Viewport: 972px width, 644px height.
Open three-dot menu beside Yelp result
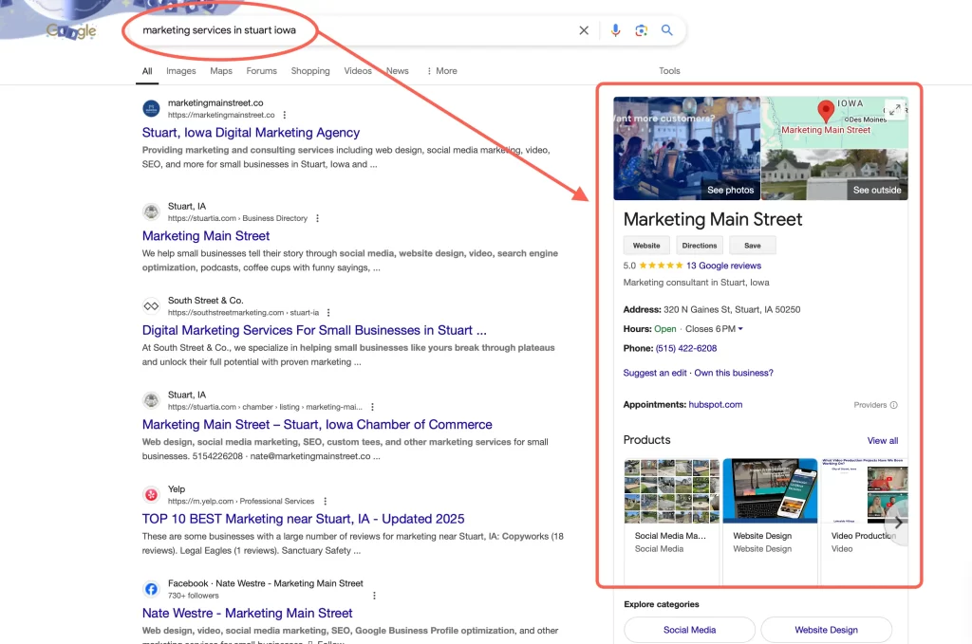pyautogui.click(x=325, y=501)
